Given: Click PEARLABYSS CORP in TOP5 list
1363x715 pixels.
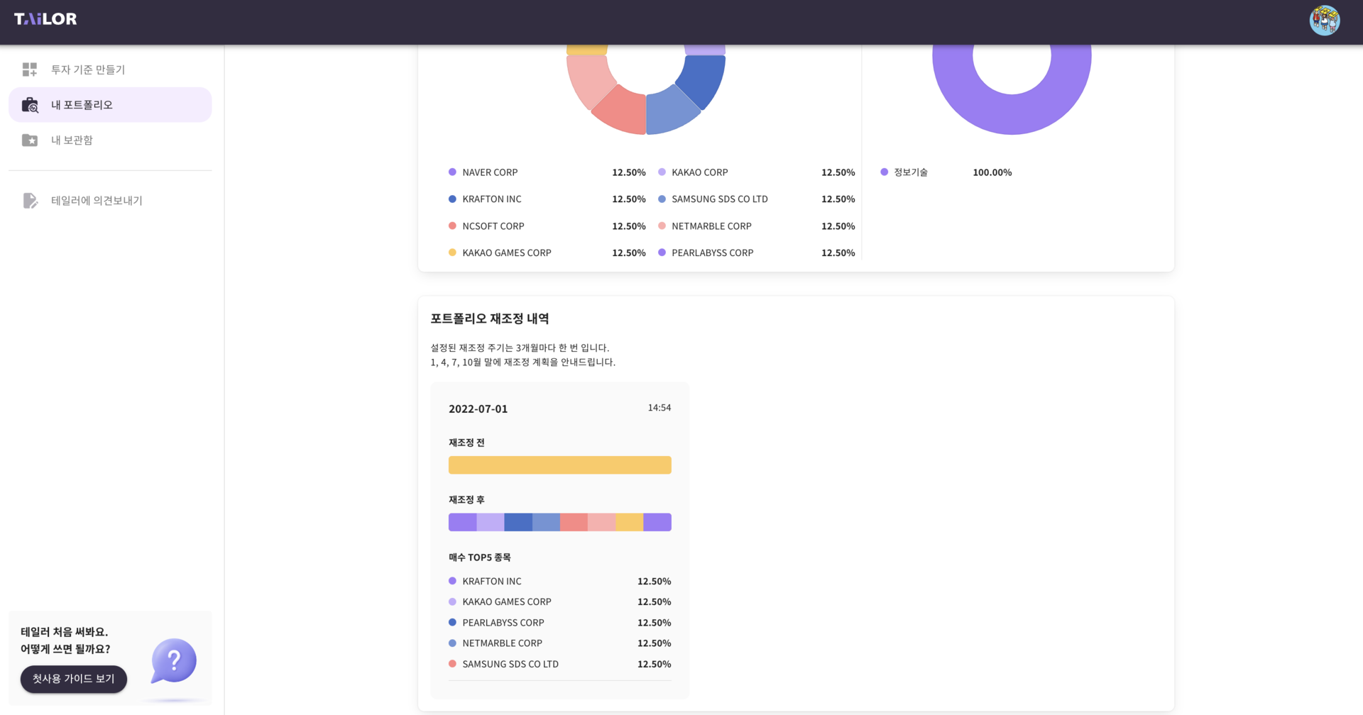Looking at the screenshot, I should tap(503, 623).
